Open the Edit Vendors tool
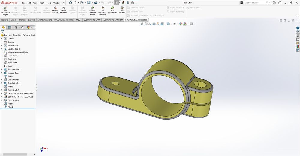The height and width of the screenshot is (156, 300). point(122,8)
